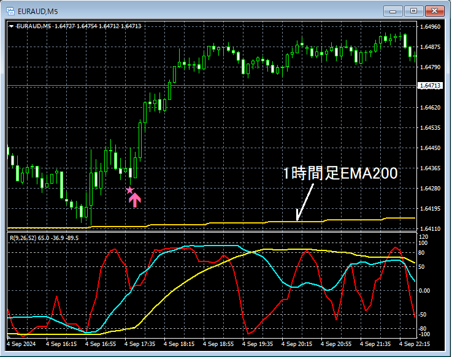Select the pink up-arrow buy signal
Image resolution: width=452 pixels, height=357 pixels.
coord(135,200)
